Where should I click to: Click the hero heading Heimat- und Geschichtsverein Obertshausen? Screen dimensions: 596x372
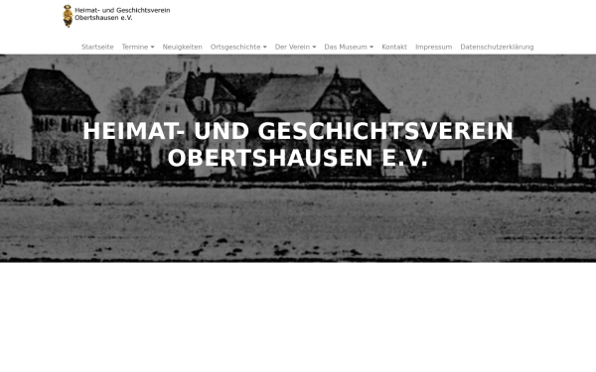coord(298,144)
